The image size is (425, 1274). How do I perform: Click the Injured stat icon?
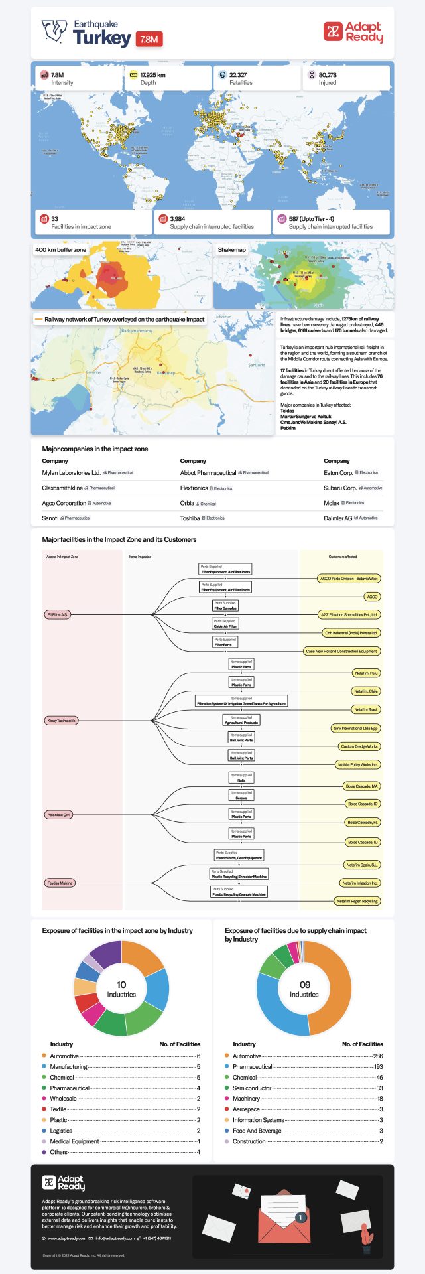[x=312, y=75]
